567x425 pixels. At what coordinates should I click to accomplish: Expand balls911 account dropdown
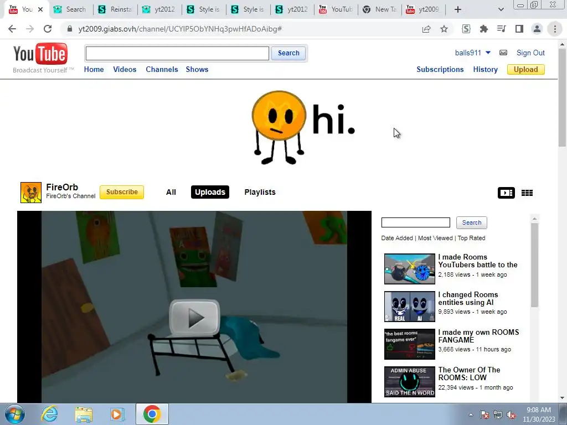[x=488, y=53]
